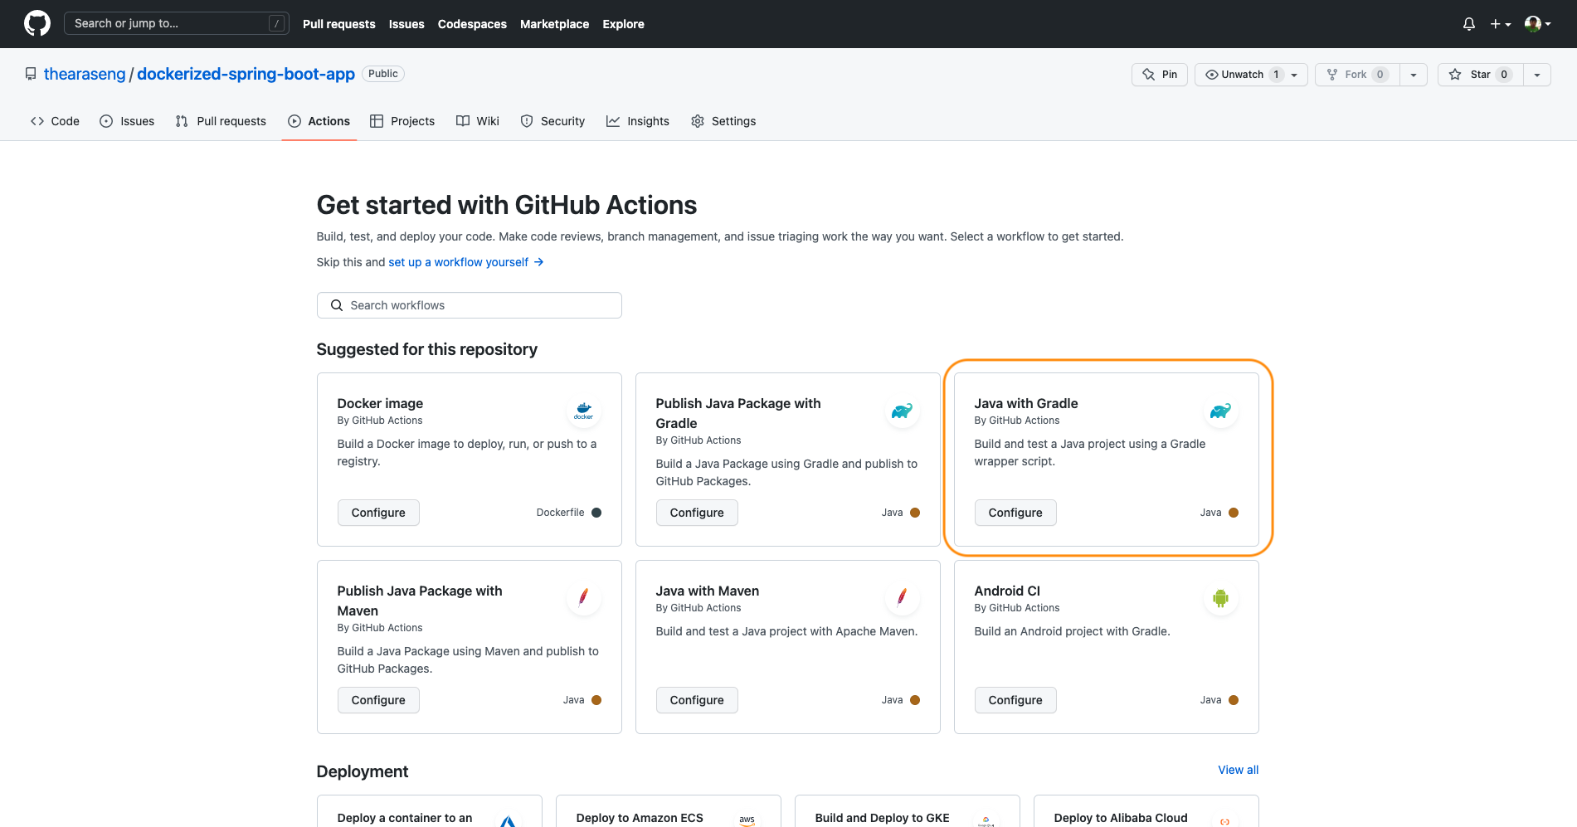Configure the Android CI workflow
Image resolution: width=1577 pixels, height=827 pixels.
tap(1015, 700)
